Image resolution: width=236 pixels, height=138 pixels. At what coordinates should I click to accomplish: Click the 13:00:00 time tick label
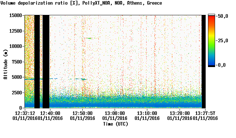click(x=115, y=113)
